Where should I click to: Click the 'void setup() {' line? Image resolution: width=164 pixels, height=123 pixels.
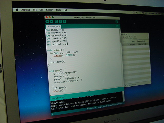(56, 50)
